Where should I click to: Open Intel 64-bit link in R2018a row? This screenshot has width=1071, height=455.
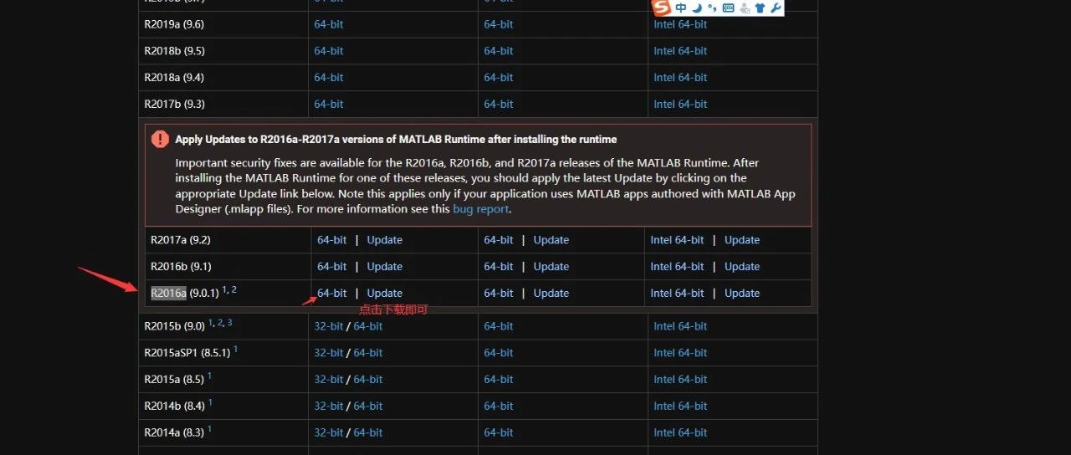pos(680,78)
